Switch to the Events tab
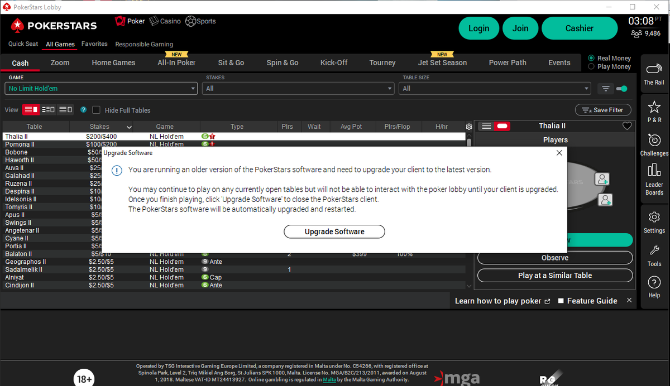Screen dimensions: 670x386 pyautogui.click(x=559, y=62)
